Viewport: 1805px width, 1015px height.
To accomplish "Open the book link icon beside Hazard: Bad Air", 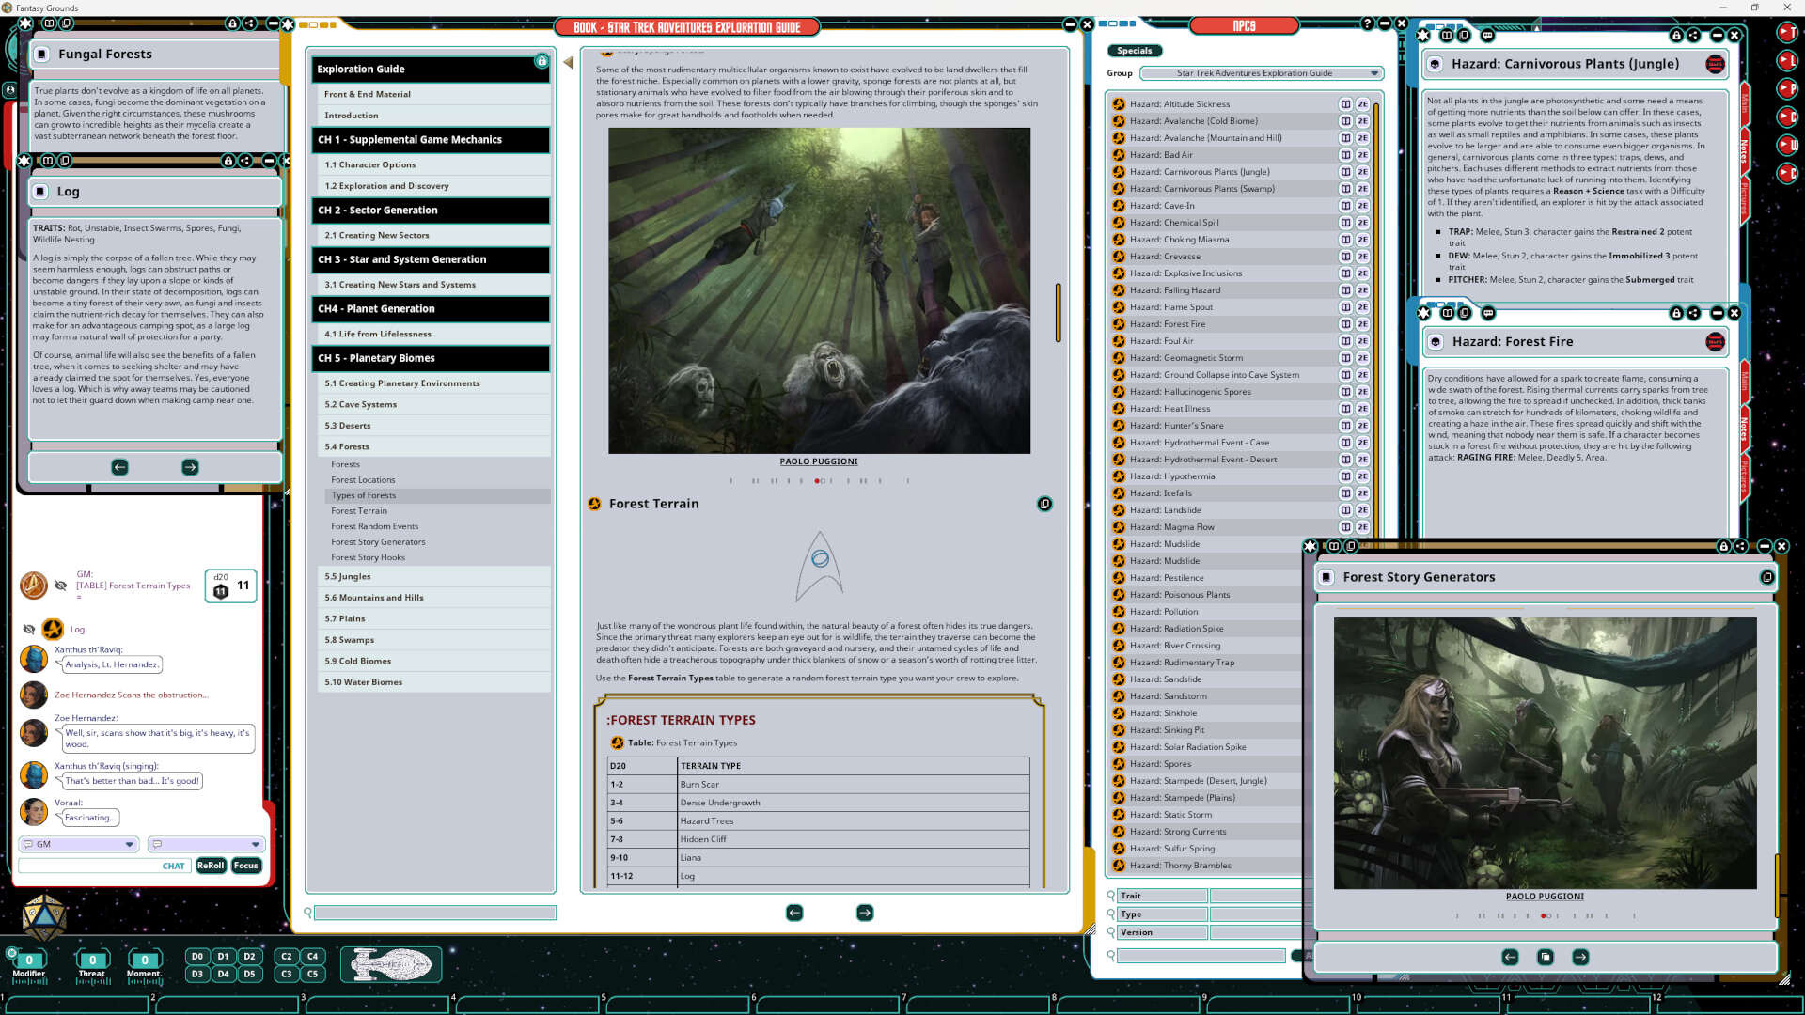I will point(1347,154).
